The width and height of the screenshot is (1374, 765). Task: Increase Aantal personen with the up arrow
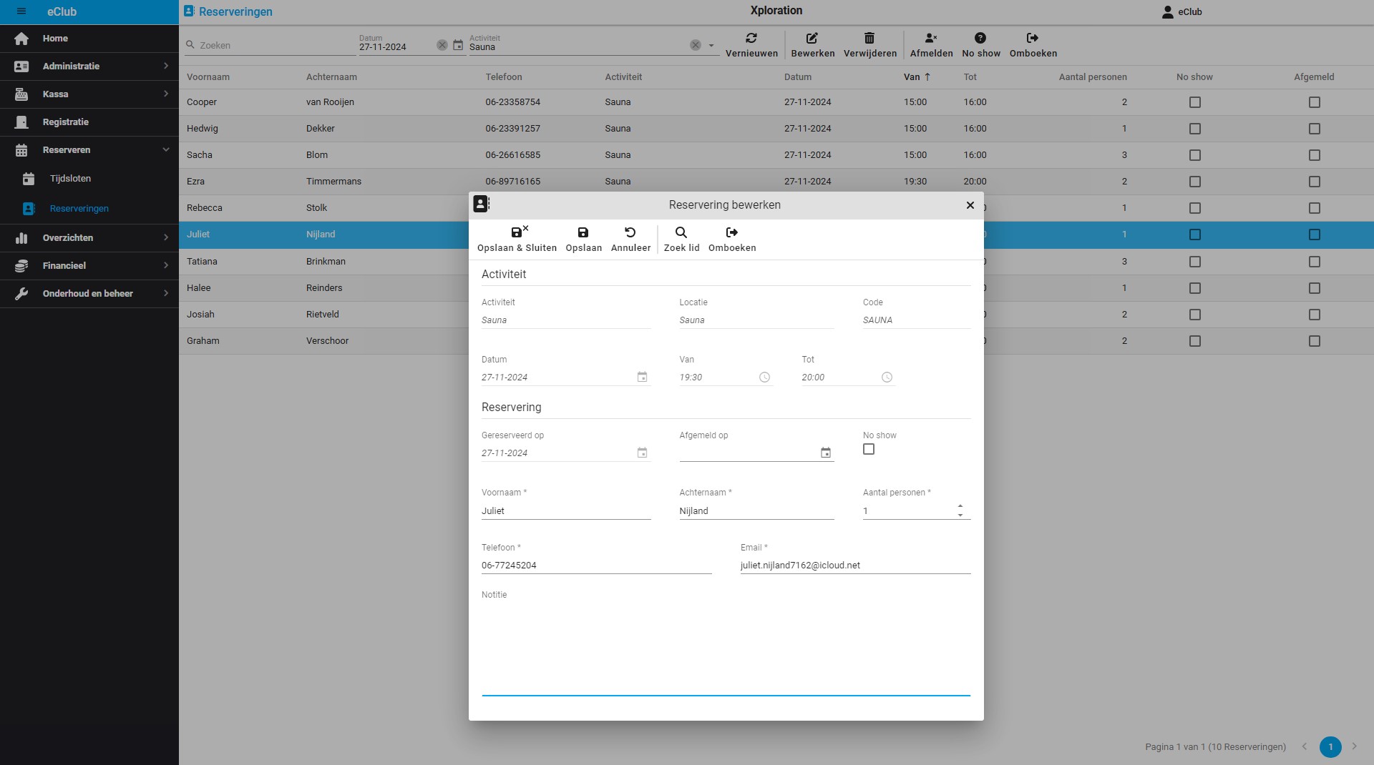960,506
